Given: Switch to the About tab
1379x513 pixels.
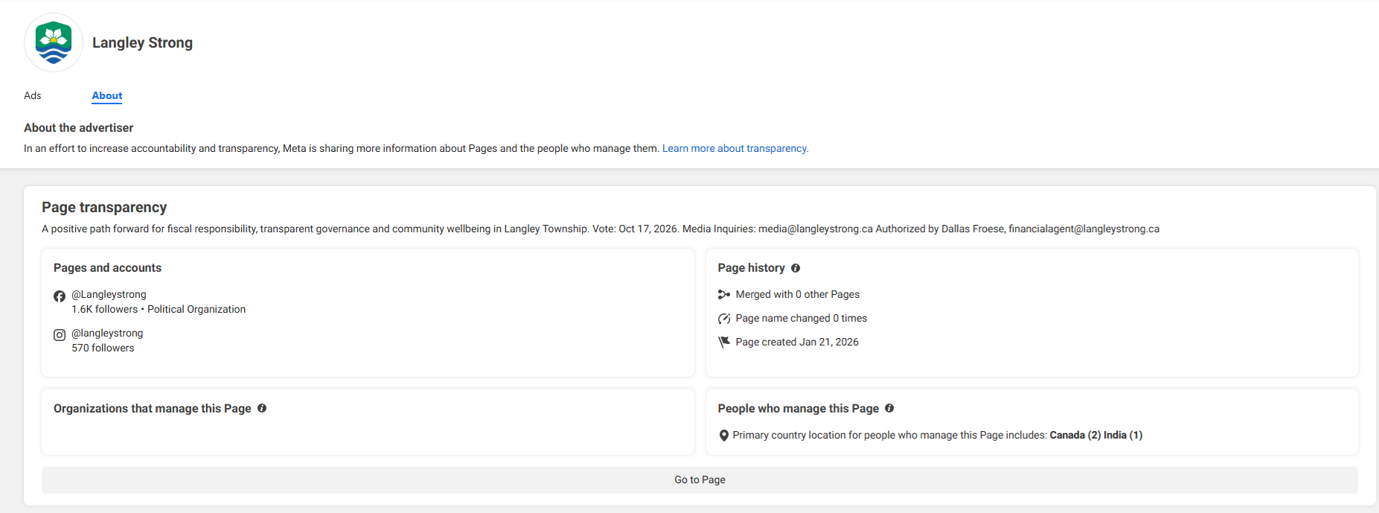Looking at the screenshot, I should 107,95.
